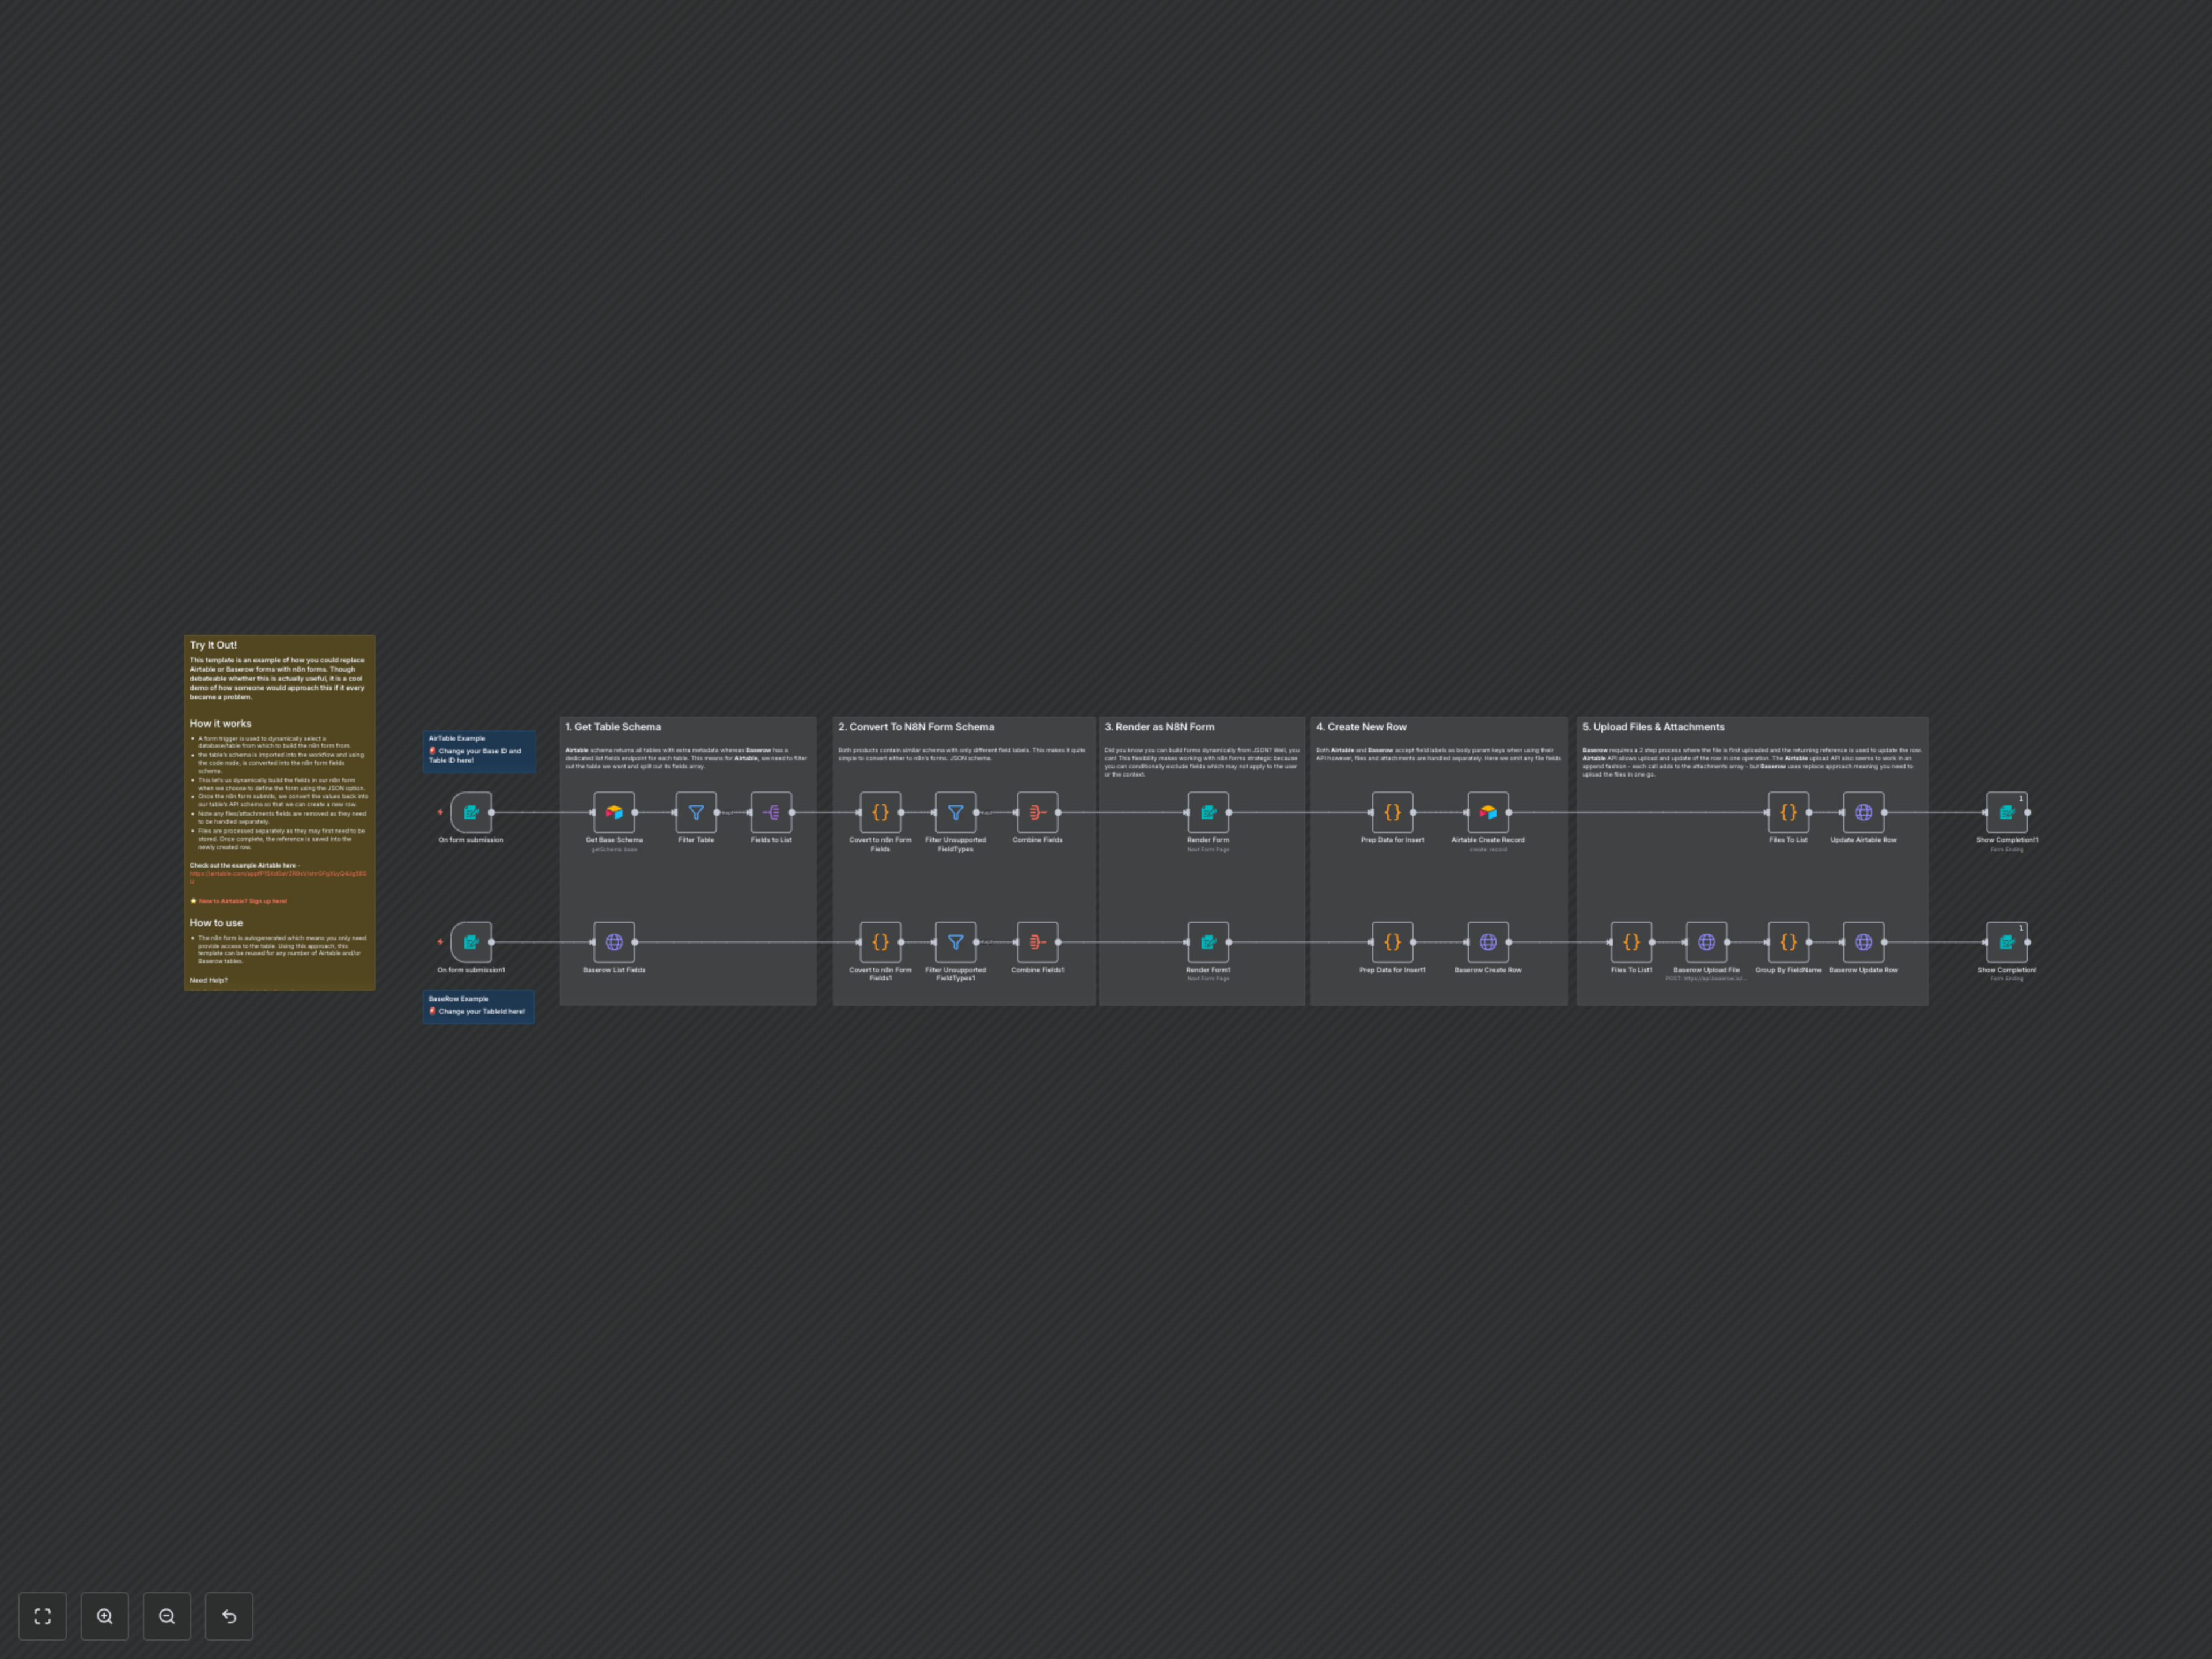This screenshot has height=1659, width=2212.
Task: Select the Airtable Create Record node
Action: coord(1488,812)
